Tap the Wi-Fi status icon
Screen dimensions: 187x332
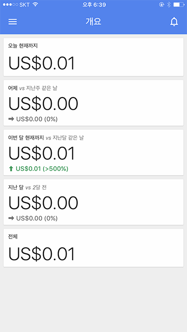coord(36,5)
